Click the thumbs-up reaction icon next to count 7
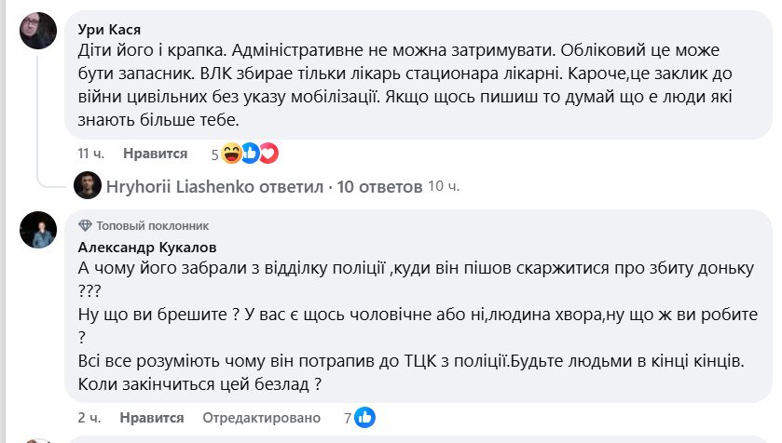This screenshot has height=443, width=782. coord(364,418)
